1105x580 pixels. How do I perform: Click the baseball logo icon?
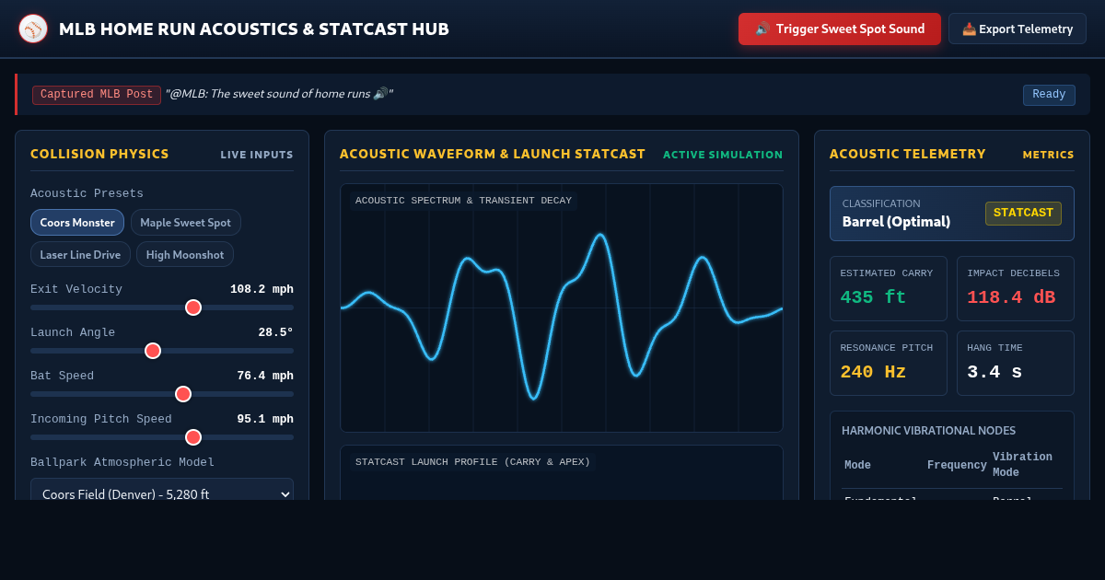click(x=33, y=29)
